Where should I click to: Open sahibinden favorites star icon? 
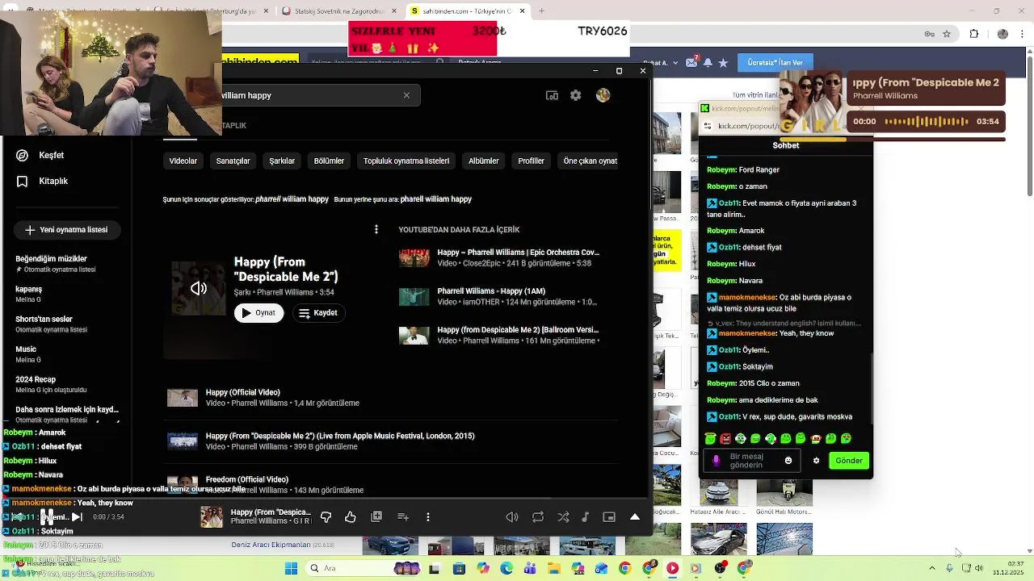[724, 62]
